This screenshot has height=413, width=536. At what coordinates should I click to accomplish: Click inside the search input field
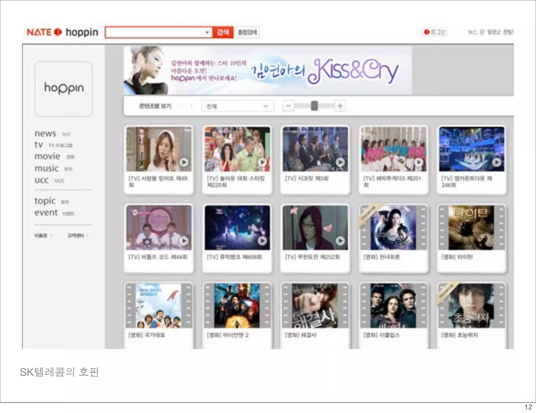click(154, 32)
